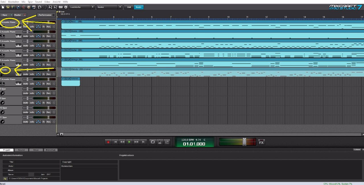The height and width of the screenshot is (185, 364).
Task: Adjust the master volume slider
Action: 244,142
